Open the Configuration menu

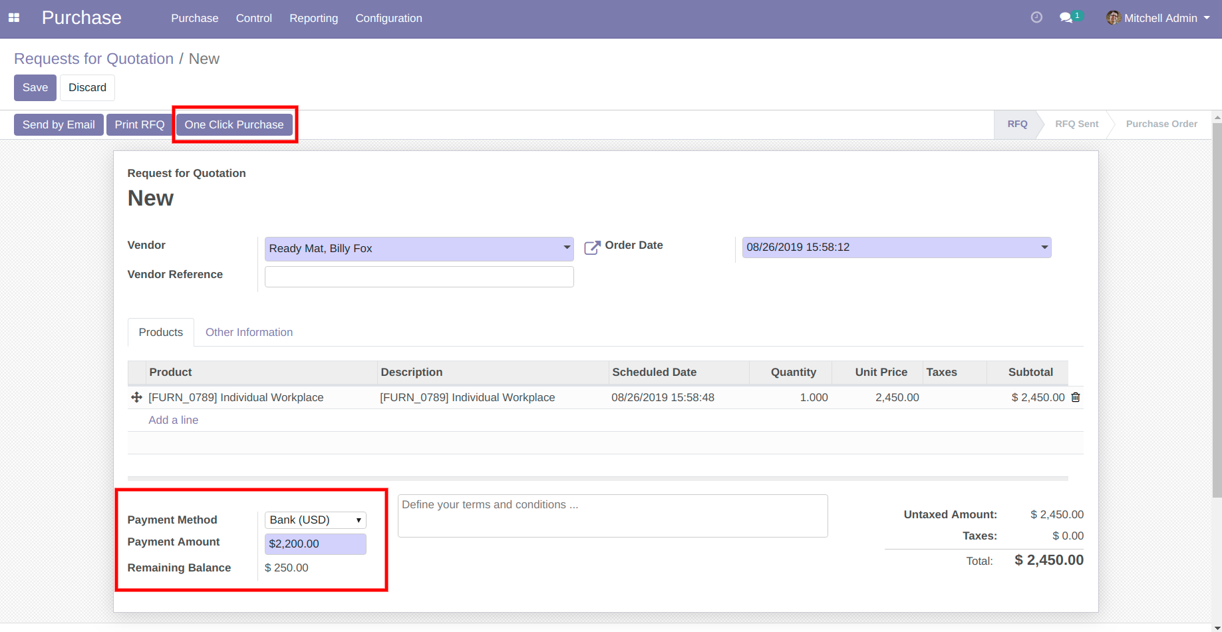[388, 18]
